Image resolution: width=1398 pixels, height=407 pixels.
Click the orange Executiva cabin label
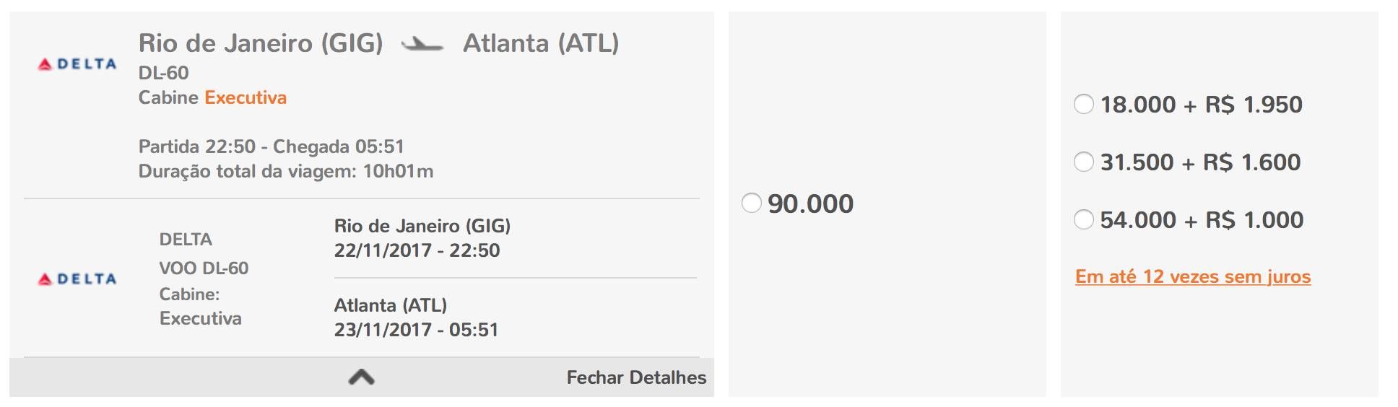point(246,97)
